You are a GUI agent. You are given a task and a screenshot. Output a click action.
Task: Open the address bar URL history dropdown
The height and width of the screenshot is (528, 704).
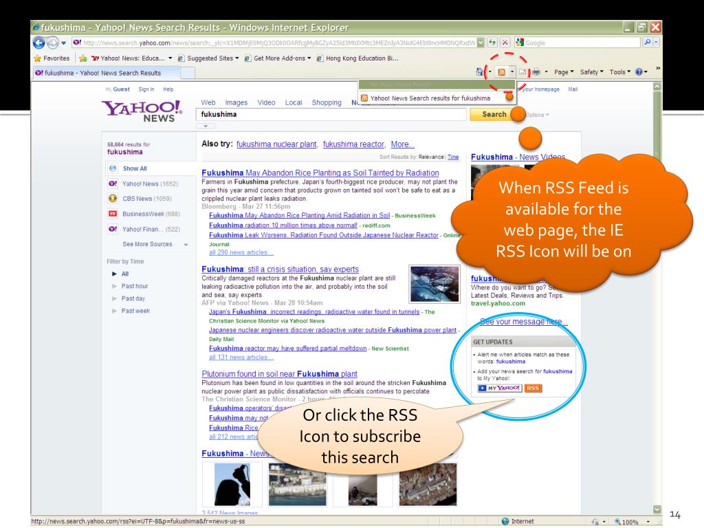[481, 42]
